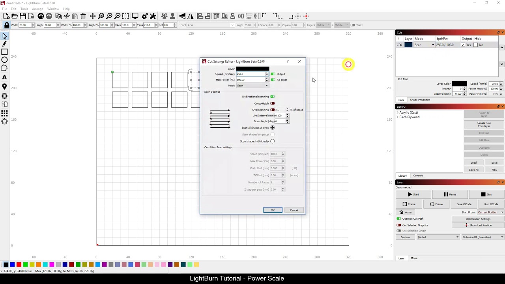
Task: Click the Group shapes icon with people
Action: pos(165,16)
